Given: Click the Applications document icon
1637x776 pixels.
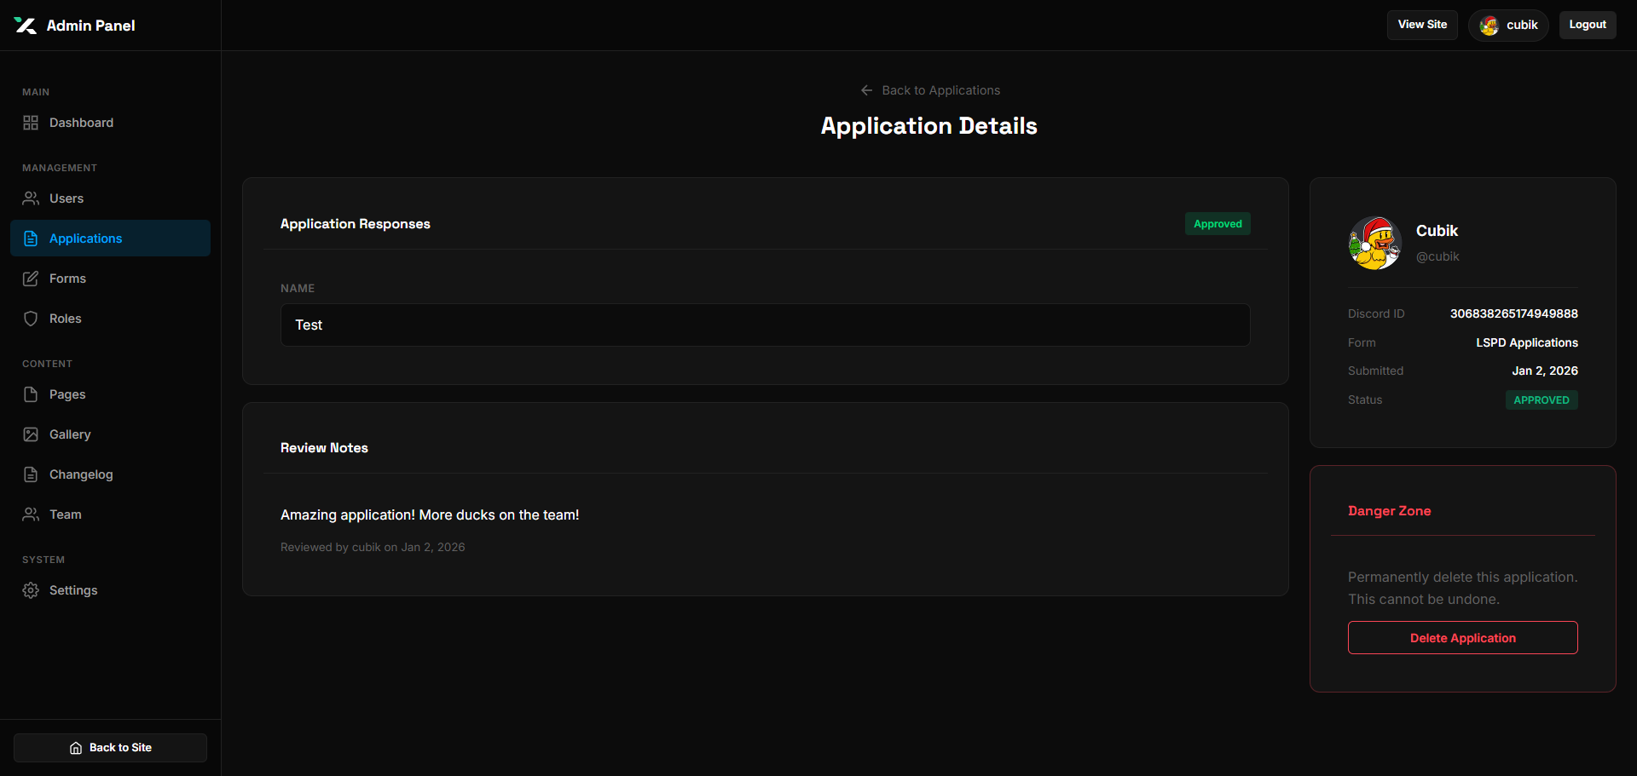Looking at the screenshot, I should coord(31,239).
